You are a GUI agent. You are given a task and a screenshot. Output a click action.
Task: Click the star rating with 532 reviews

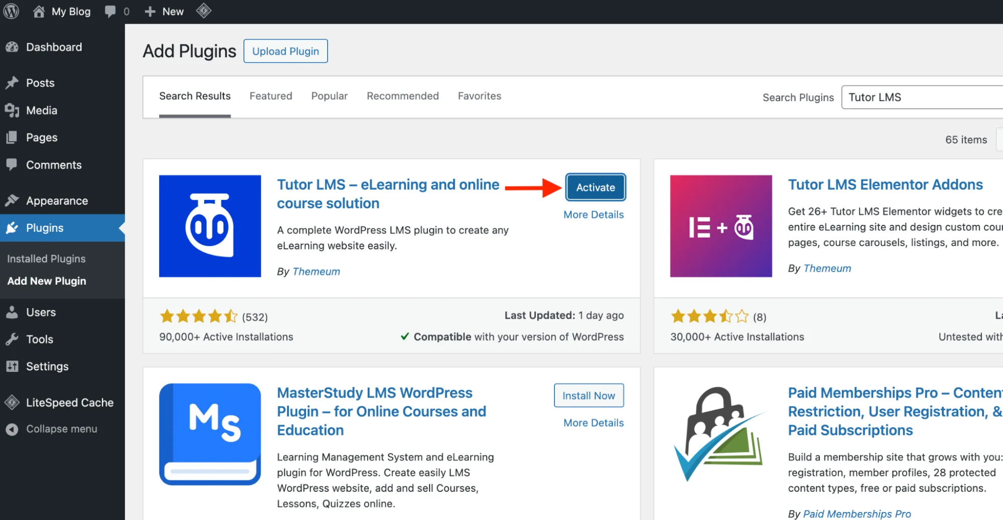coord(198,316)
